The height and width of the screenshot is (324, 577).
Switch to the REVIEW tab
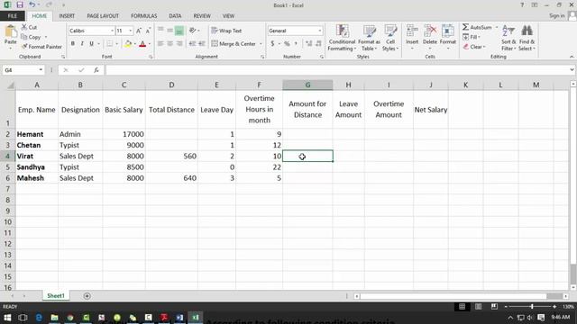pos(202,16)
